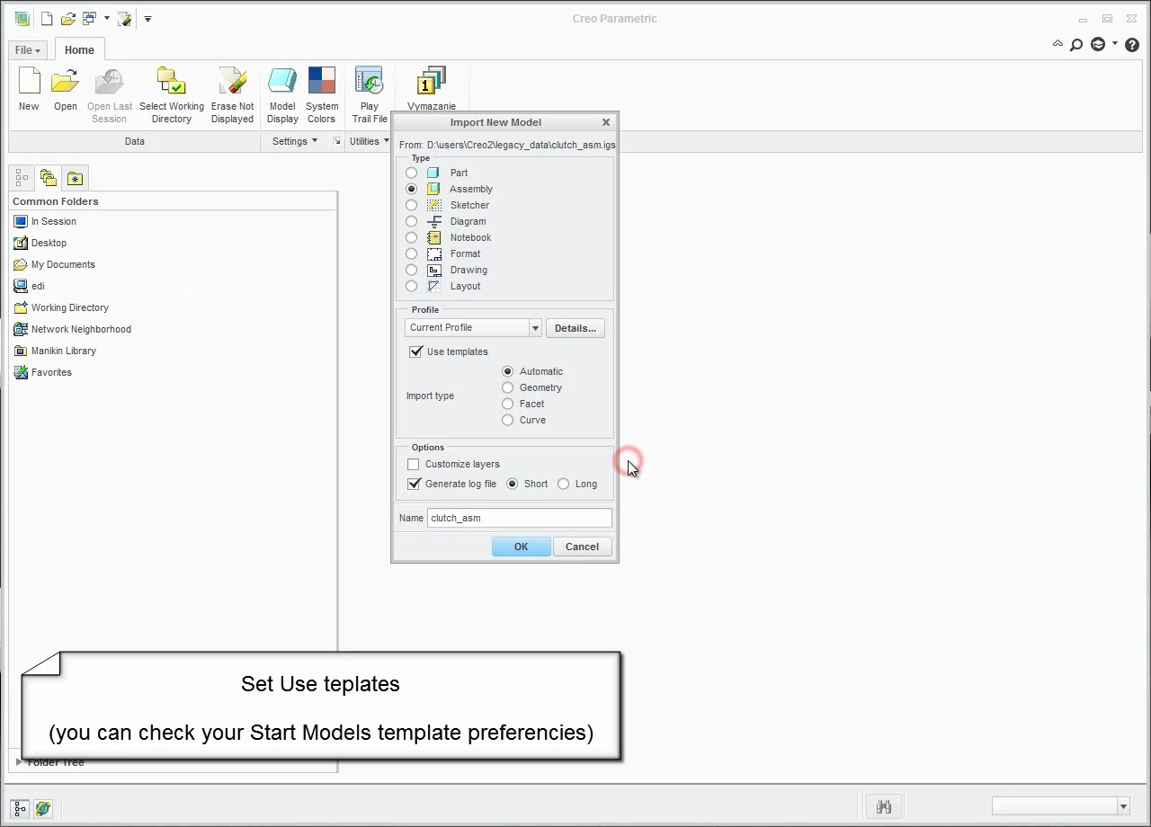Select the Layout type radio button
The height and width of the screenshot is (827, 1151).
coord(412,286)
